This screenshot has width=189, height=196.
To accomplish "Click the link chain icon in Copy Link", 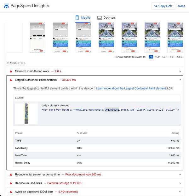I will click(156, 6).
